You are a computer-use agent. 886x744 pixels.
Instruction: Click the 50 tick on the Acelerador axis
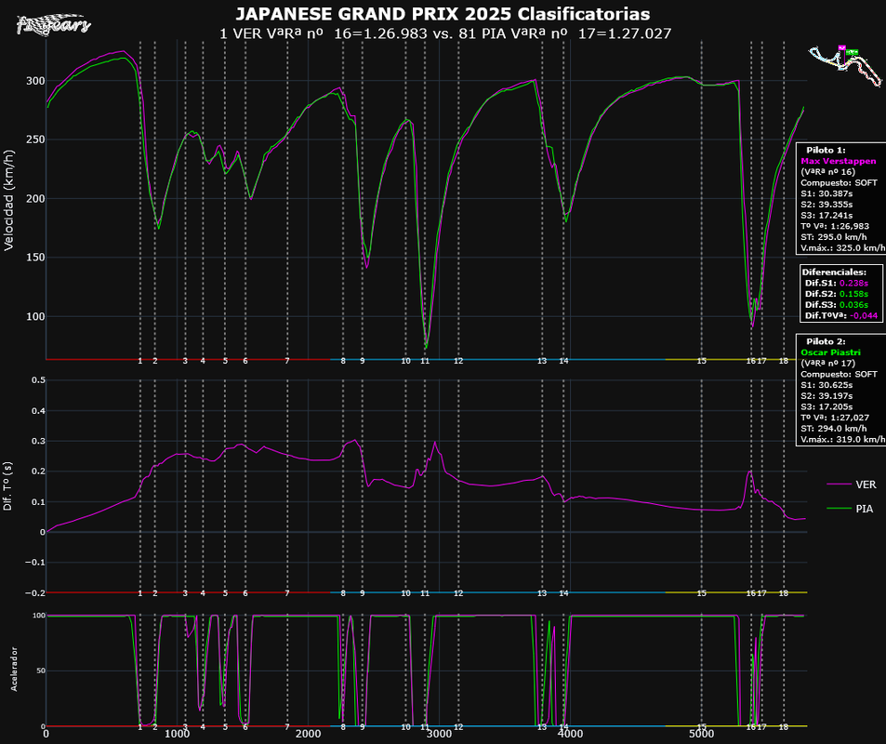click(x=40, y=671)
